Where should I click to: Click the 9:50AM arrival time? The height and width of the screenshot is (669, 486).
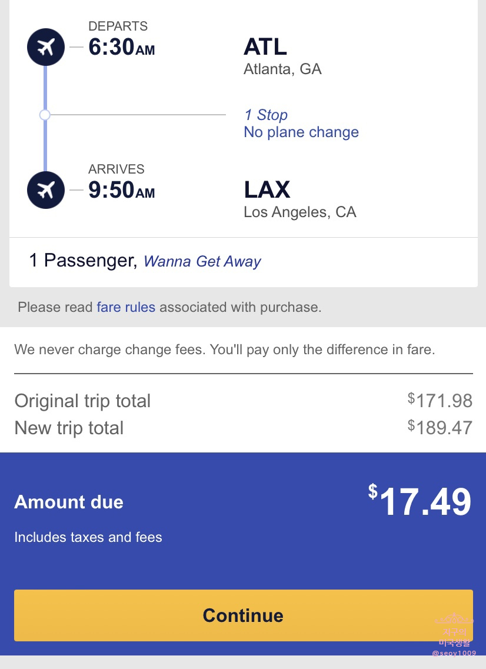pos(122,190)
